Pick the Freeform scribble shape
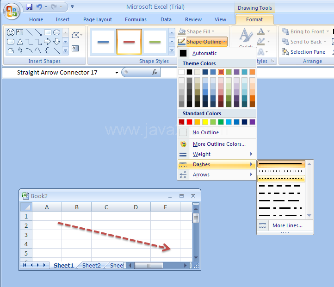 [x=20, y=51]
